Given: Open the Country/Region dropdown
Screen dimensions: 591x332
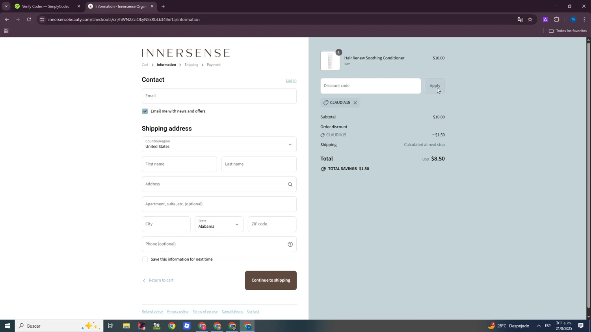Looking at the screenshot, I should pos(219,144).
